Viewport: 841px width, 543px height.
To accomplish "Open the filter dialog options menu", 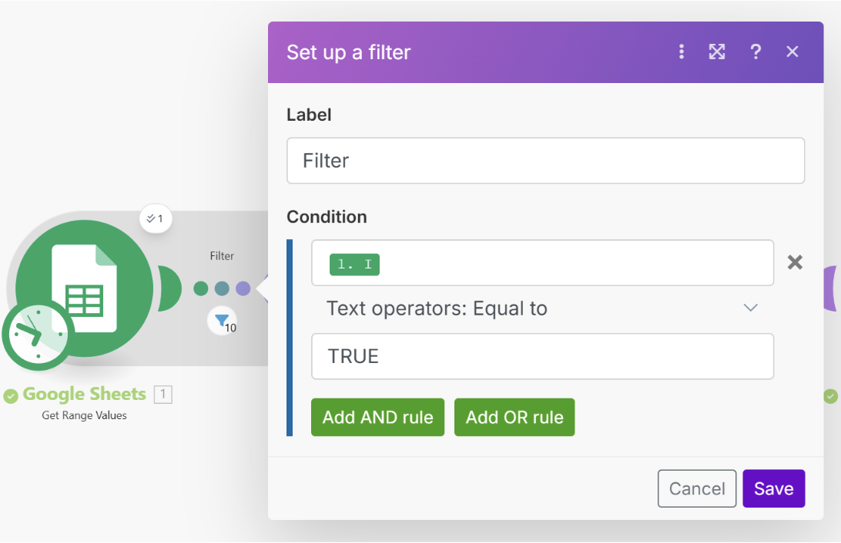I will [681, 52].
